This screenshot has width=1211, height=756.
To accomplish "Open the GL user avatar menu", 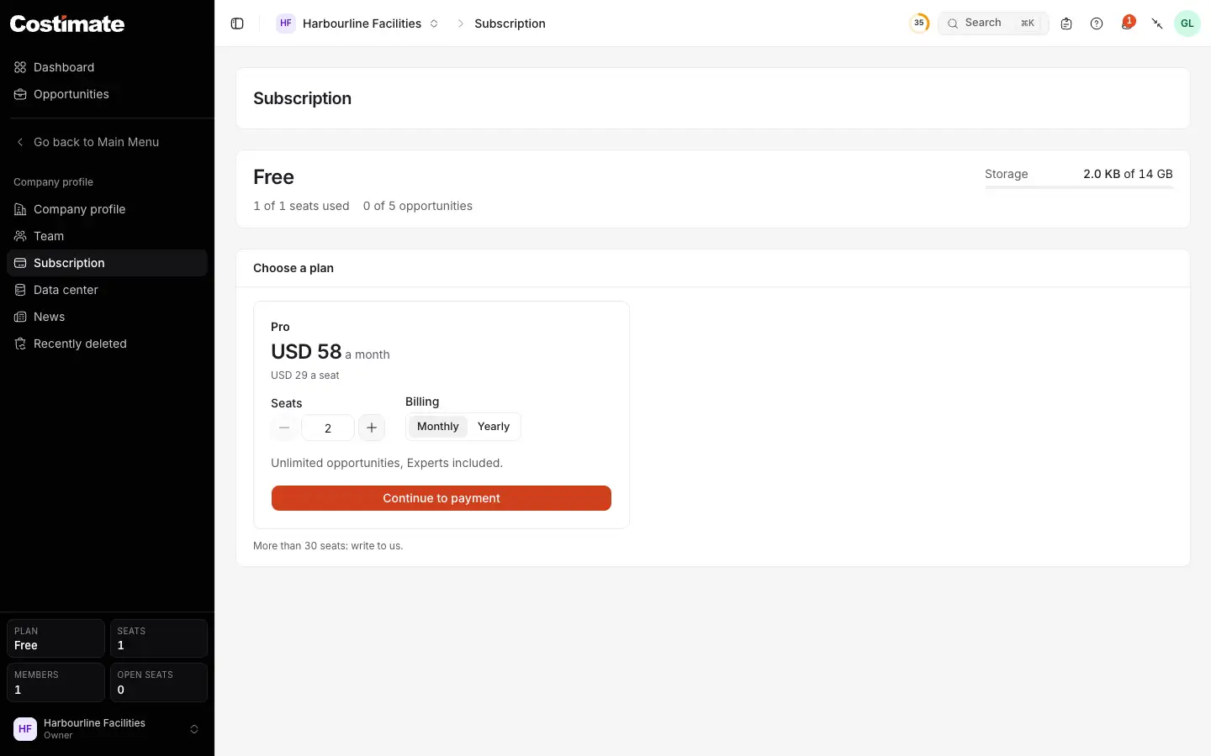I will click(x=1187, y=24).
